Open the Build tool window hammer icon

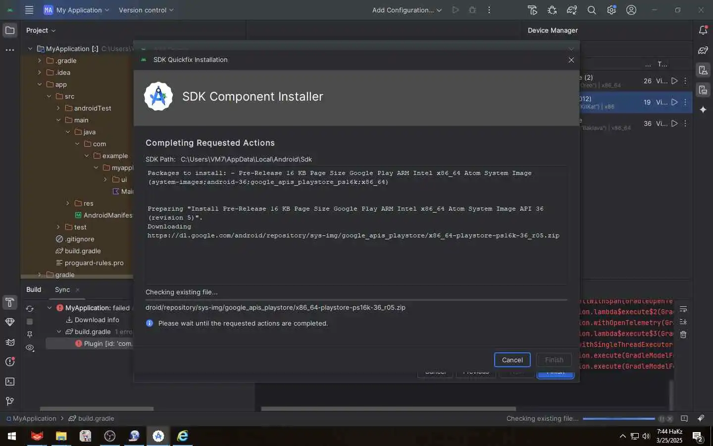point(9,302)
